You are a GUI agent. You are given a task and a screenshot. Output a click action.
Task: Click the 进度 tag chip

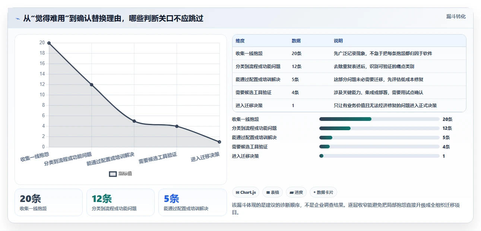point(296,192)
